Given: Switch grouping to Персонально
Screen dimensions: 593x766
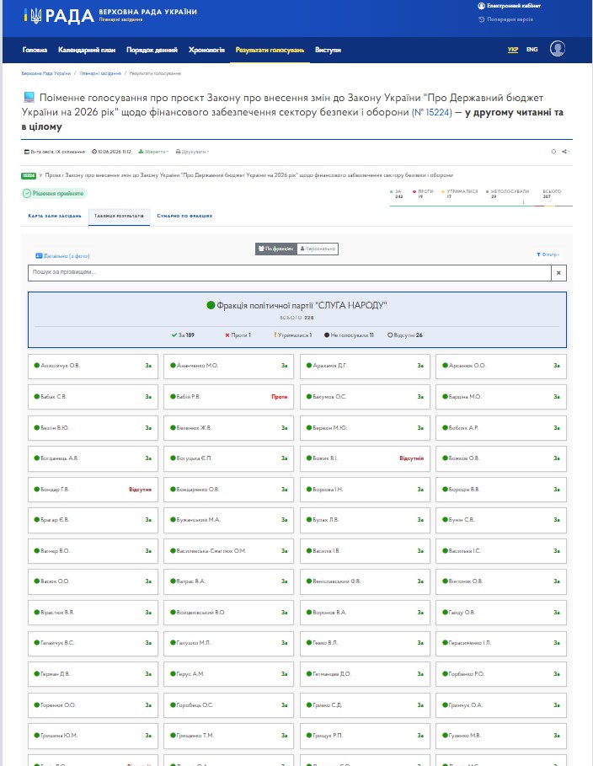Looking at the screenshot, I should pyautogui.click(x=318, y=249).
